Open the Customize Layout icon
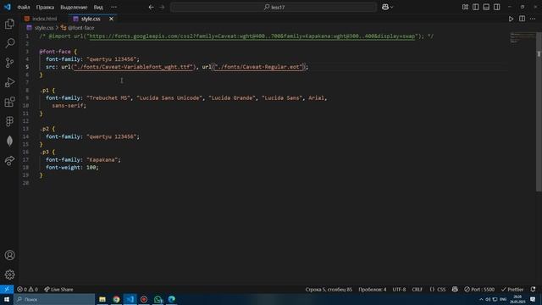 pyautogui.click(x=465, y=7)
